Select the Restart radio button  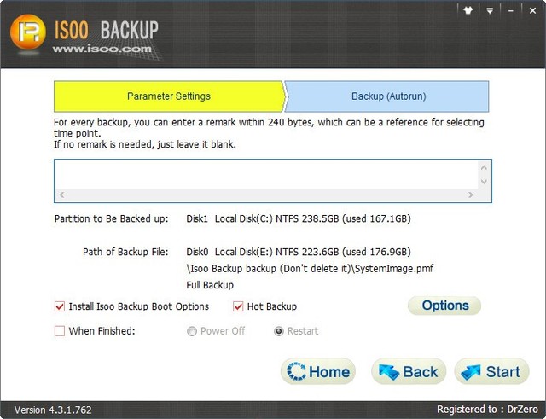[279, 331]
